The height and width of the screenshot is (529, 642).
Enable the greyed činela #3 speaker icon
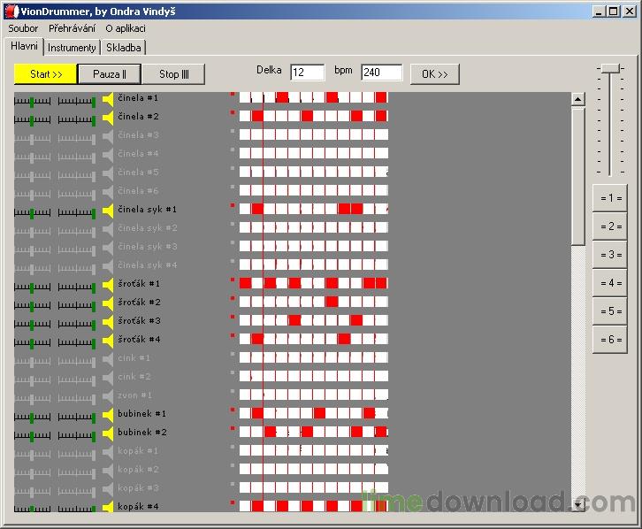[x=108, y=137]
